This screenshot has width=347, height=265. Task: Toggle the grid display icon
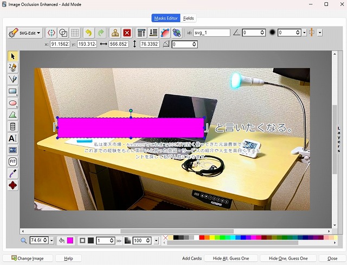[75, 33]
